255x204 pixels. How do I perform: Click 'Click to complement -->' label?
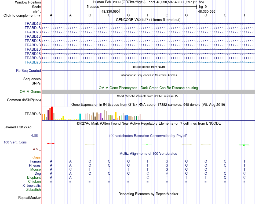coord(22,16)
